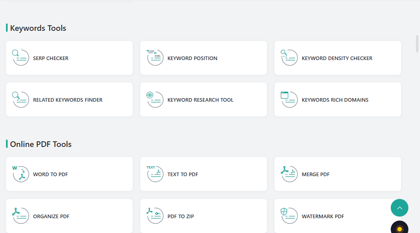420x233 pixels.
Task: Click the Keywords Tools section heading
Action: 38,28
